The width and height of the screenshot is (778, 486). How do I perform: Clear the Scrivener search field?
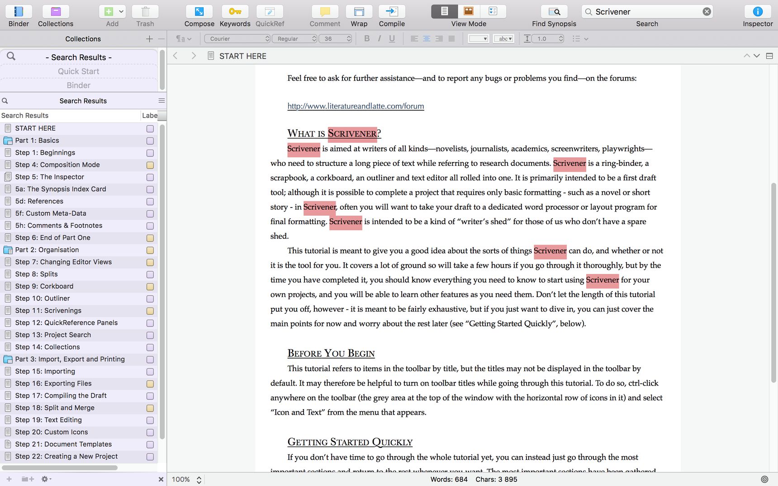707,12
